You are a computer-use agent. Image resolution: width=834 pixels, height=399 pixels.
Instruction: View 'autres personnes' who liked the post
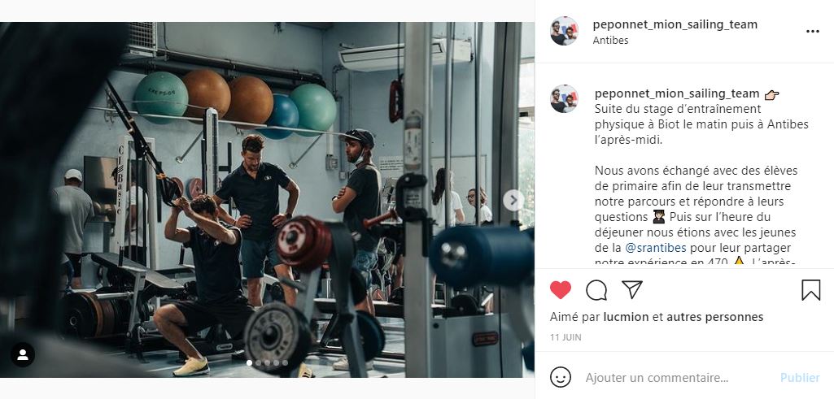coord(715,317)
